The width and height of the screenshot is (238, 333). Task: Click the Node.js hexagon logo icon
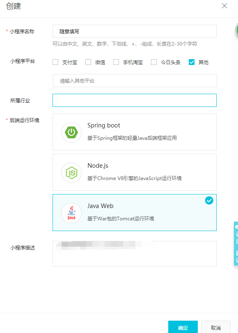[71, 173]
